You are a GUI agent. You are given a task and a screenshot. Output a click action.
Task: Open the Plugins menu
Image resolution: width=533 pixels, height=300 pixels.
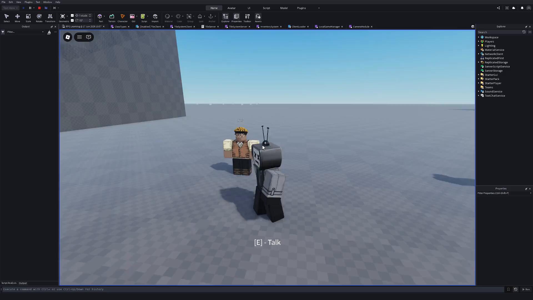point(28,2)
